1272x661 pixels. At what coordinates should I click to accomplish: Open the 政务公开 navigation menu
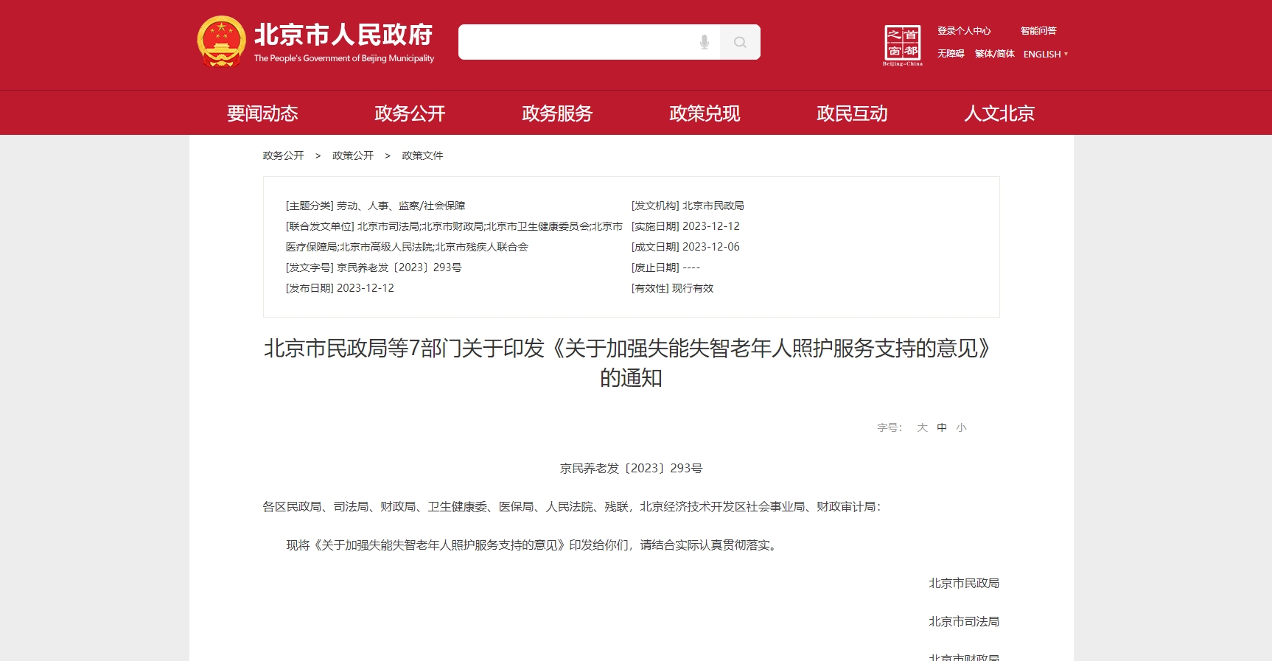410,113
